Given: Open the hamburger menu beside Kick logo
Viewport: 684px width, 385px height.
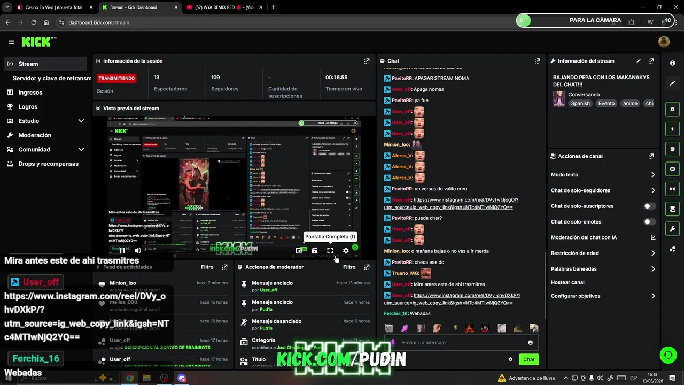Looking at the screenshot, I should [11, 42].
